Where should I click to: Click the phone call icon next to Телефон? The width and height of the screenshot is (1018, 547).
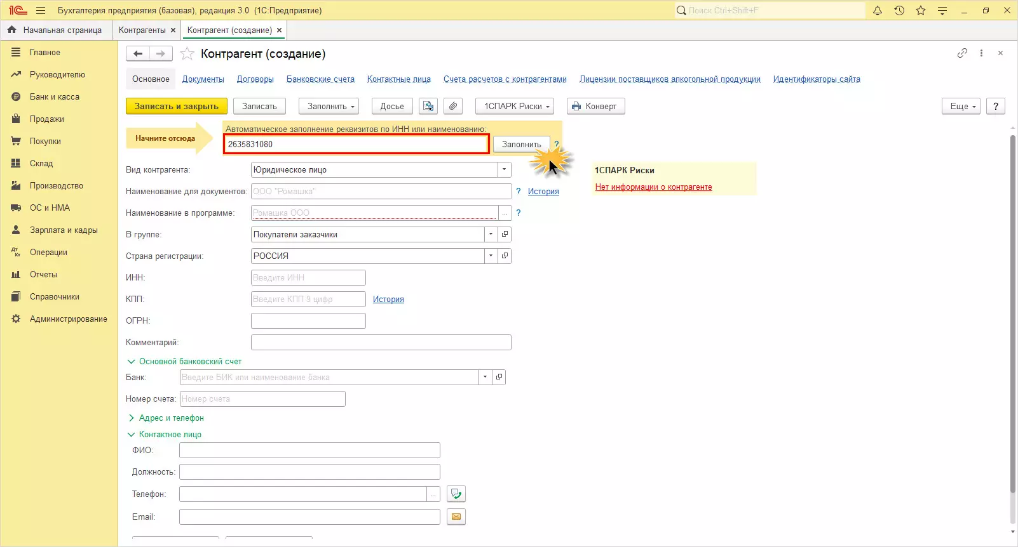(456, 494)
